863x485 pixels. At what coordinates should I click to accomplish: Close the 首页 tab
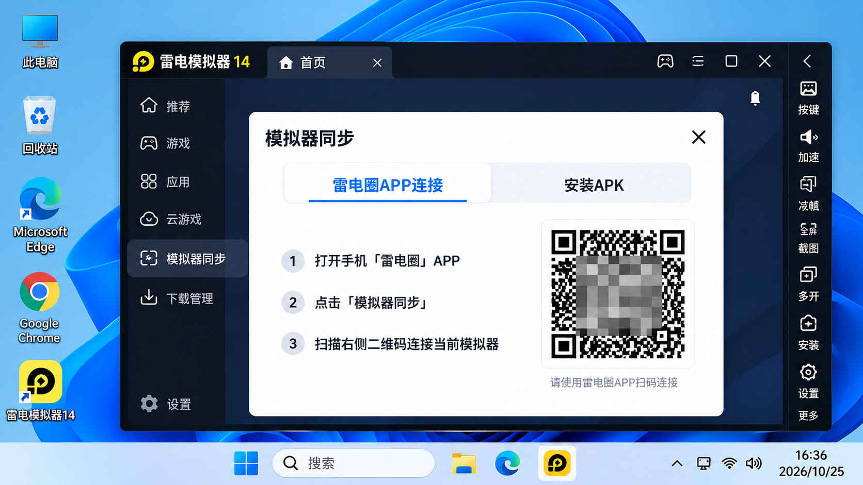[x=377, y=63]
